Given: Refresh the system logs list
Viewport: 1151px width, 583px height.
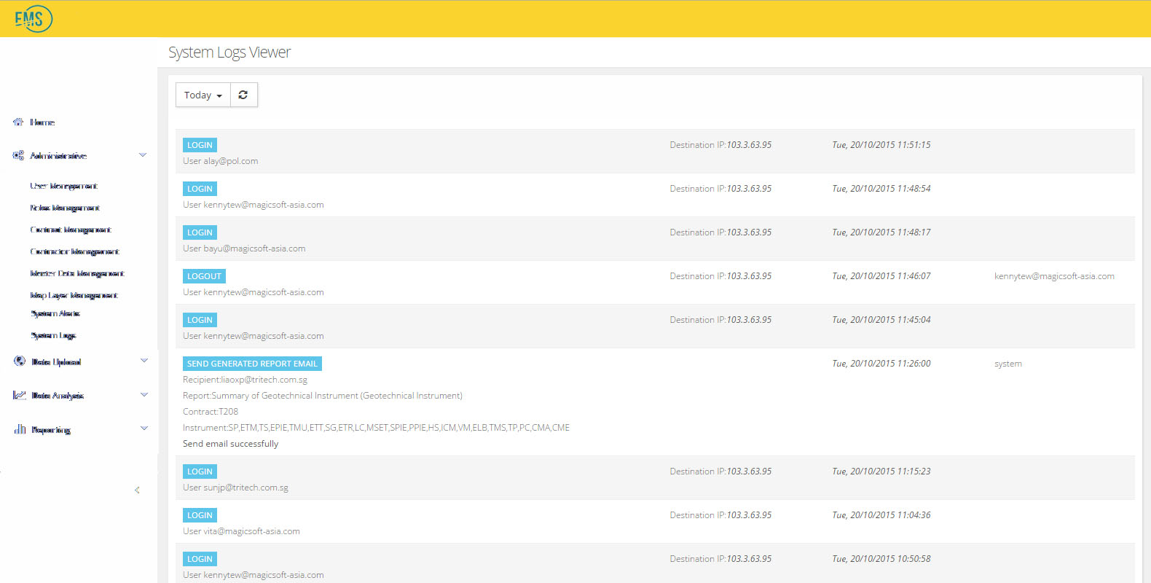Looking at the screenshot, I should tap(243, 95).
